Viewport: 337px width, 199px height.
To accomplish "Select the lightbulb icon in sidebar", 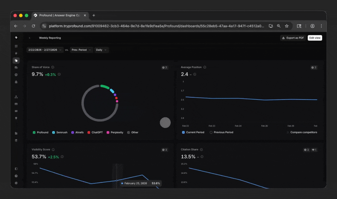I will click(x=16, y=118).
